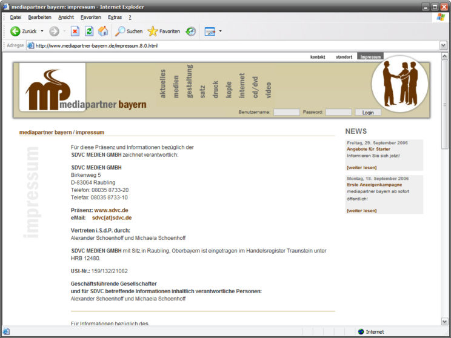Click the sdvc[at]sdvc.de email link
Viewport: 451px width, 338px height.
pos(112,218)
